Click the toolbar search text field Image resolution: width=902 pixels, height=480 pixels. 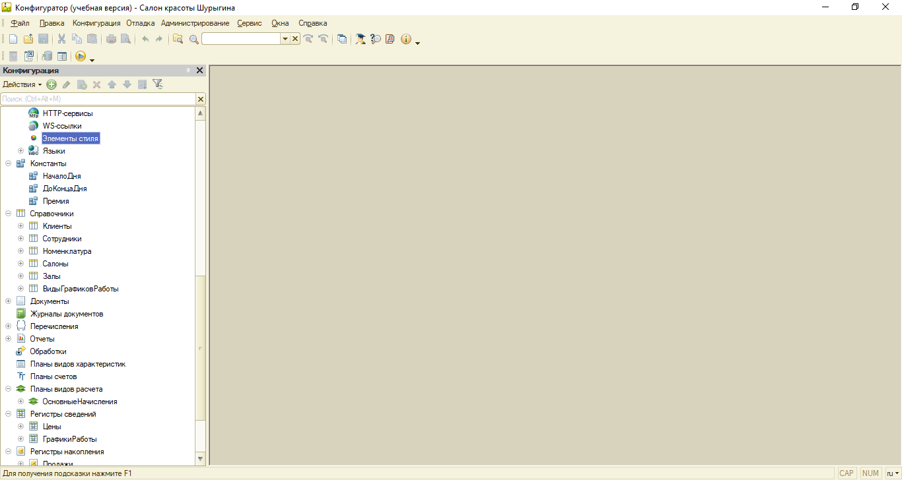coord(242,39)
